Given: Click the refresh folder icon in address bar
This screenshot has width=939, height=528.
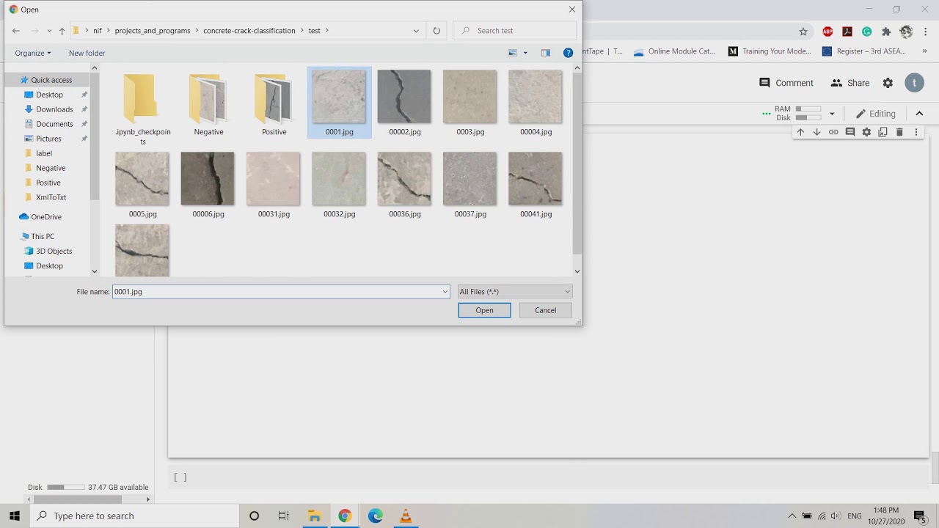Looking at the screenshot, I should pyautogui.click(x=436, y=31).
